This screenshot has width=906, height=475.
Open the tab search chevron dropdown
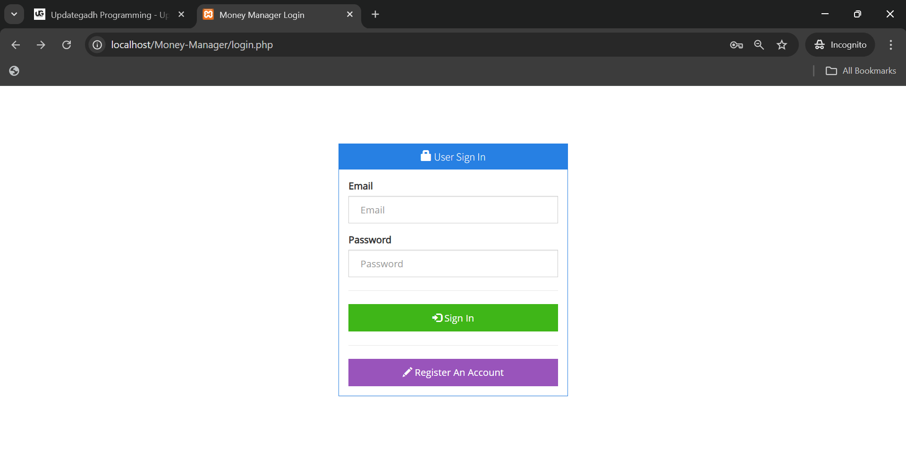(14, 14)
